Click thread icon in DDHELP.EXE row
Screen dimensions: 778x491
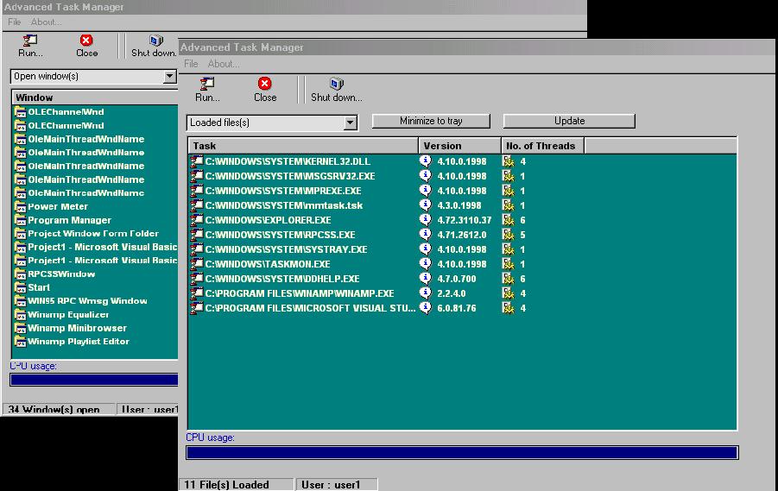point(508,279)
